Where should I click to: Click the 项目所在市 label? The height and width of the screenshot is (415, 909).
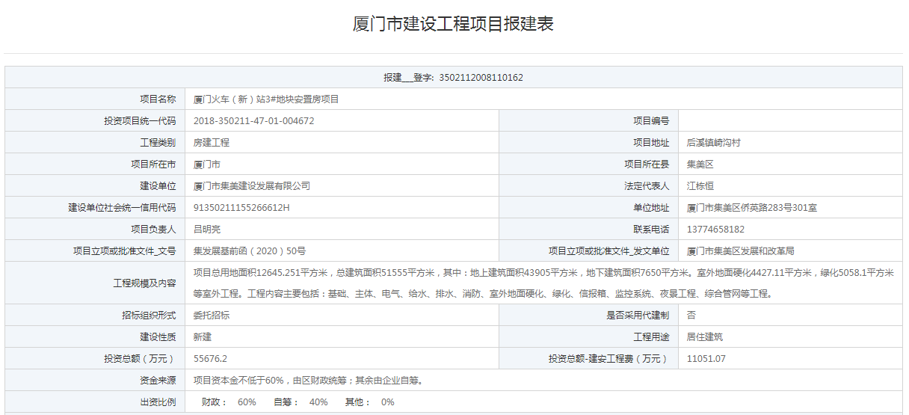pyautogui.click(x=153, y=165)
